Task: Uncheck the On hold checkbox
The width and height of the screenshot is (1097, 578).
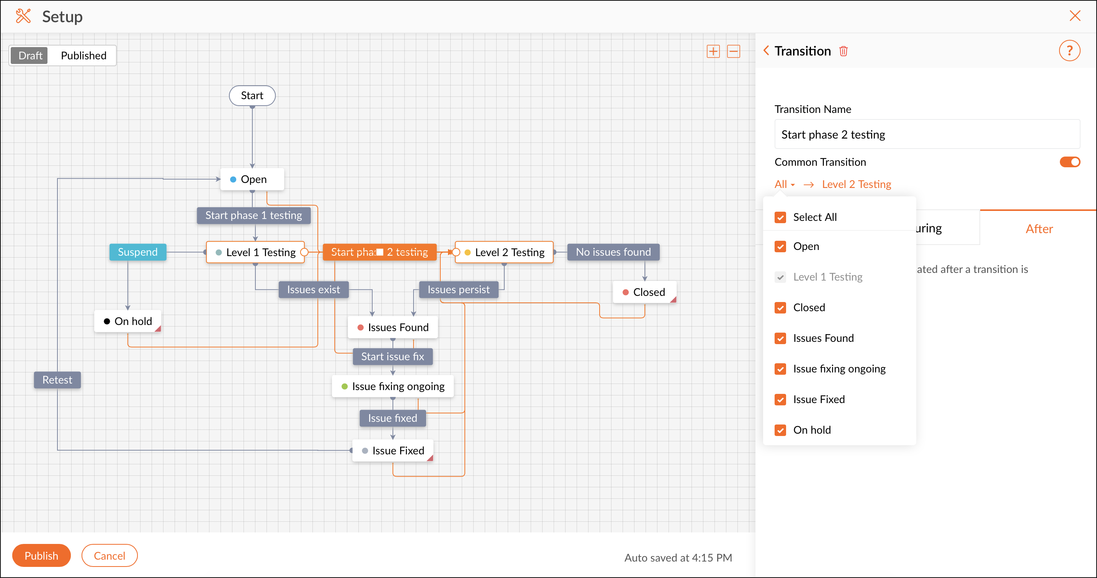Action: [780, 430]
